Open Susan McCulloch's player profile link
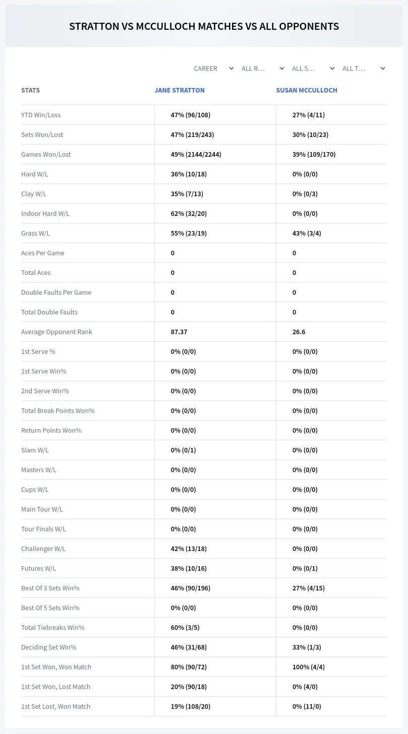Image resolution: width=408 pixels, height=734 pixels. [307, 90]
